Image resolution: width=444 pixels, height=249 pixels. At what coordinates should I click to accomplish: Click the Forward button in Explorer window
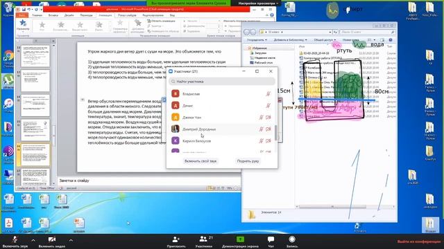253,32
